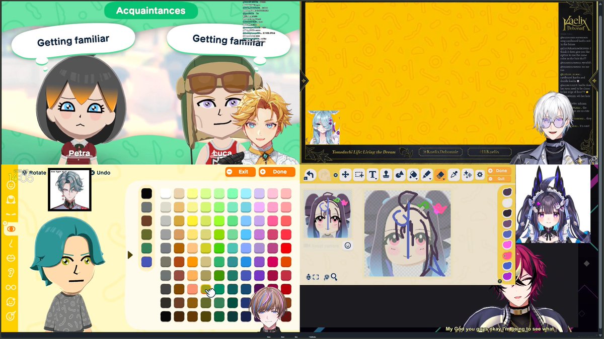The height and width of the screenshot is (339, 604).
Task: Click the Rotate control above the Mii
Action: [x=34, y=172]
